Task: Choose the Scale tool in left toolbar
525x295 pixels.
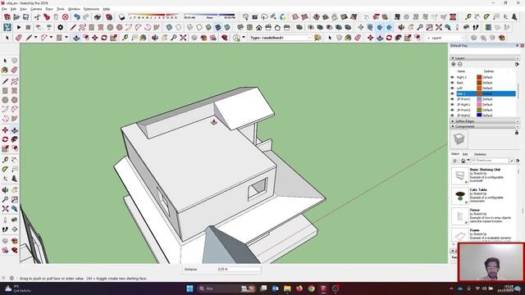Action: point(5,148)
